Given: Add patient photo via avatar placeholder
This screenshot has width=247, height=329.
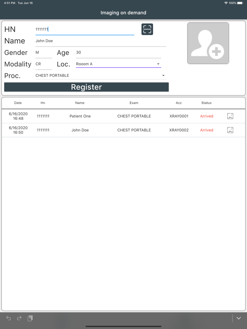Looking at the screenshot, I should click(208, 43).
